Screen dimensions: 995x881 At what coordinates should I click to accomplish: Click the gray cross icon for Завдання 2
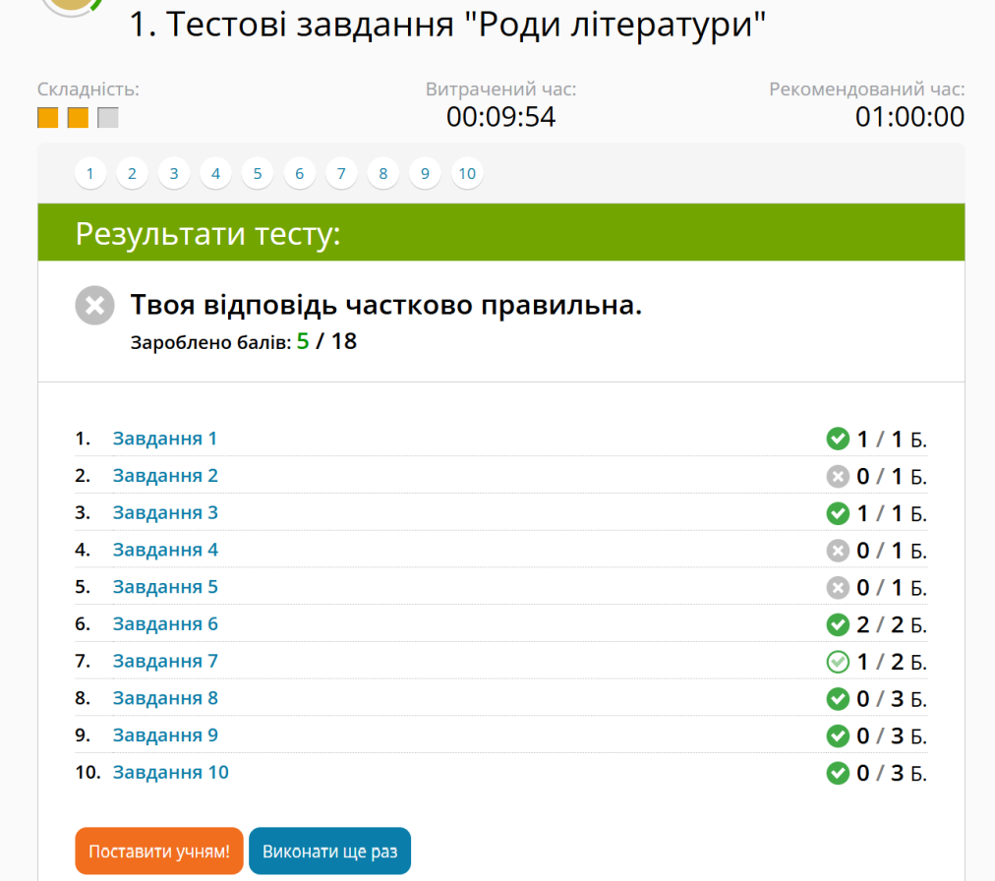pyautogui.click(x=838, y=476)
